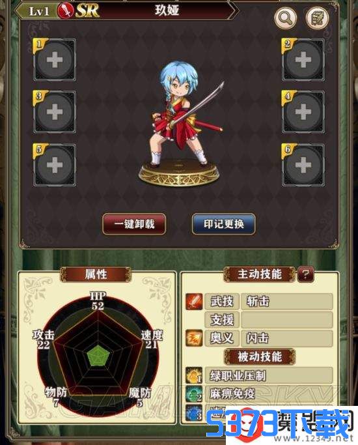358x445 pixels.
Task: Add a mark to empty slot 4
Action: pos(303,112)
